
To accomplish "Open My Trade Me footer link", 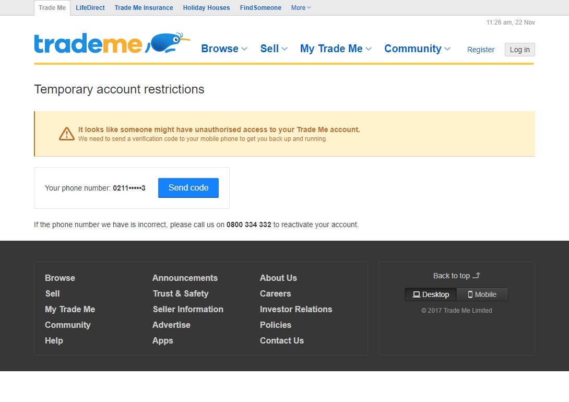I will coord(70,309).
